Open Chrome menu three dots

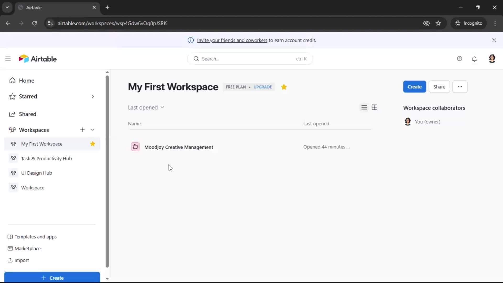tap(495, 23)
